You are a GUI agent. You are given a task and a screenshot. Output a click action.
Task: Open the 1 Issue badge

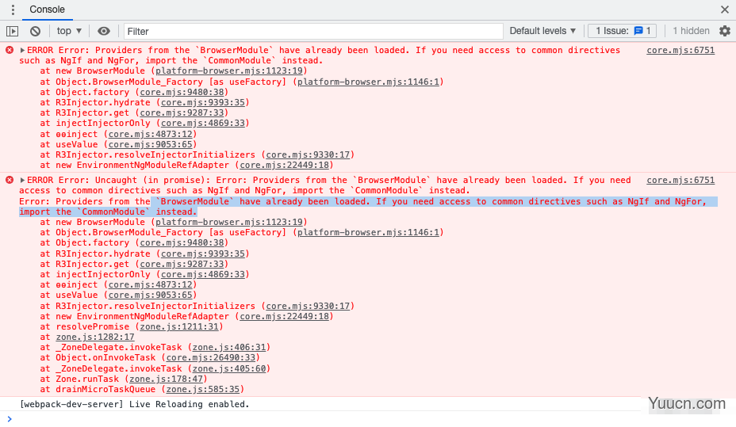623,31
